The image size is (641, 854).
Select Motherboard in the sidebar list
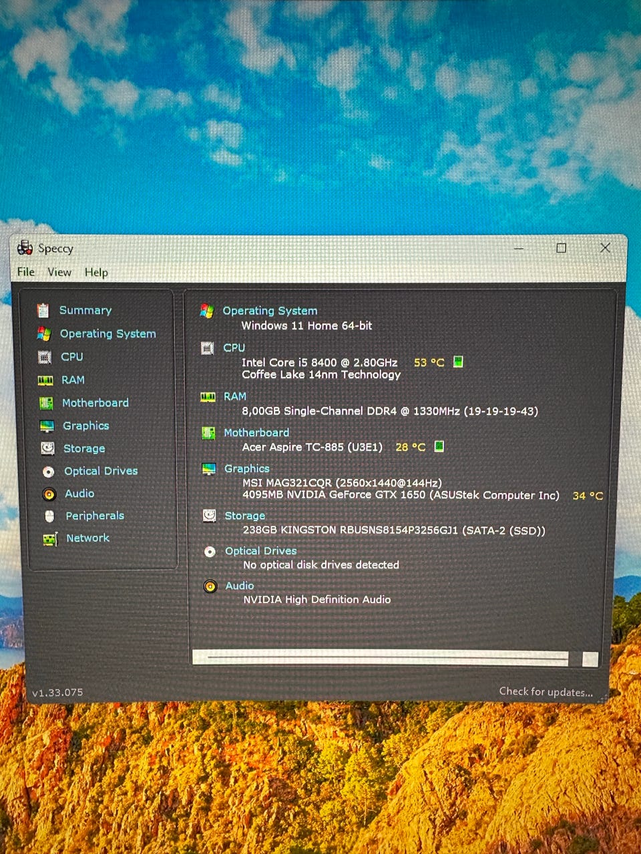click(x=95, y=403)
